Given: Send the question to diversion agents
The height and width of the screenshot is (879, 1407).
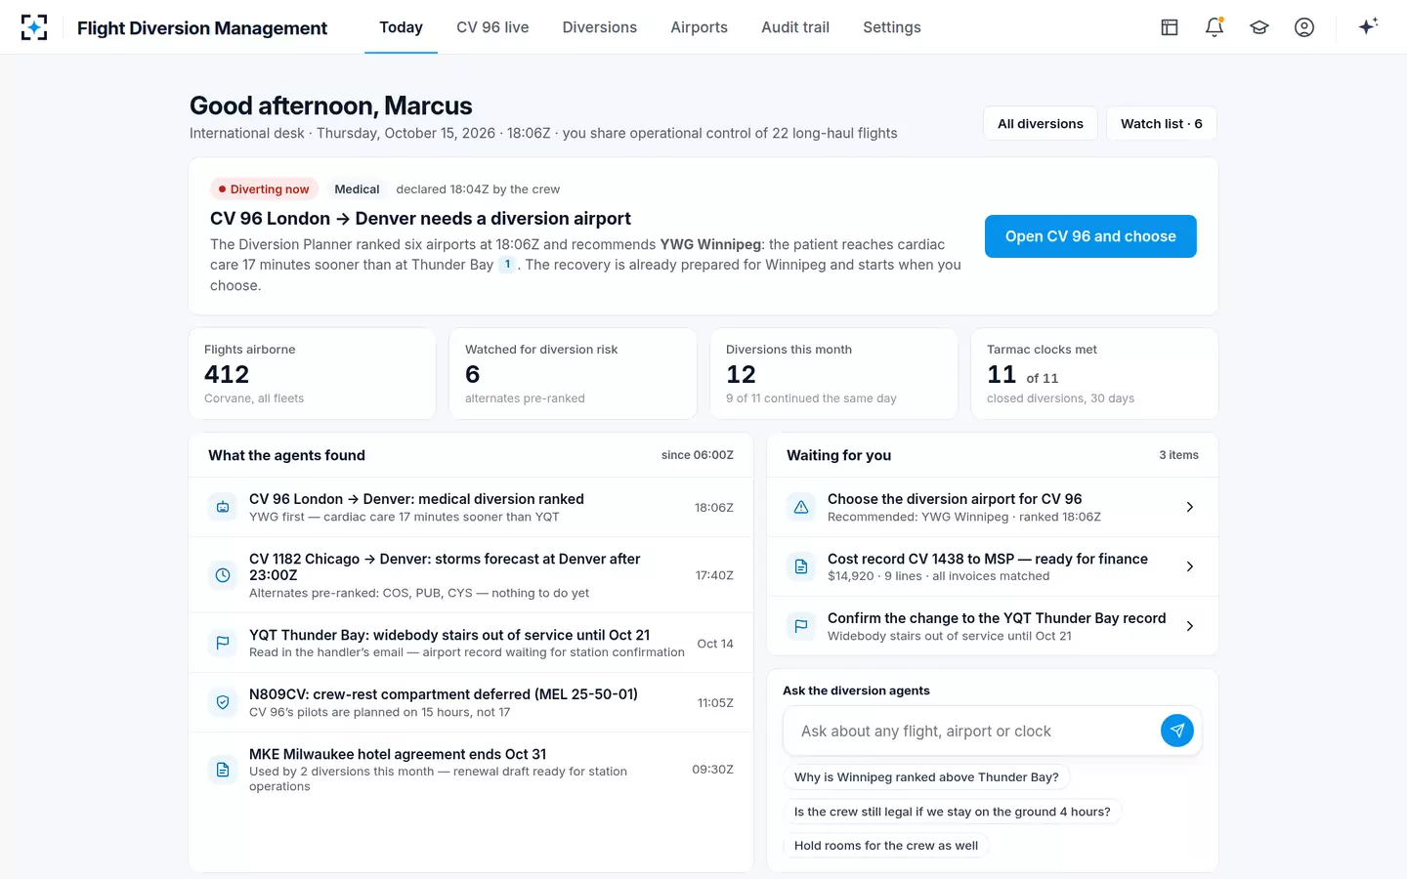Looking at the screenshot, I should pyautogui.click(x=1177, y=731).
